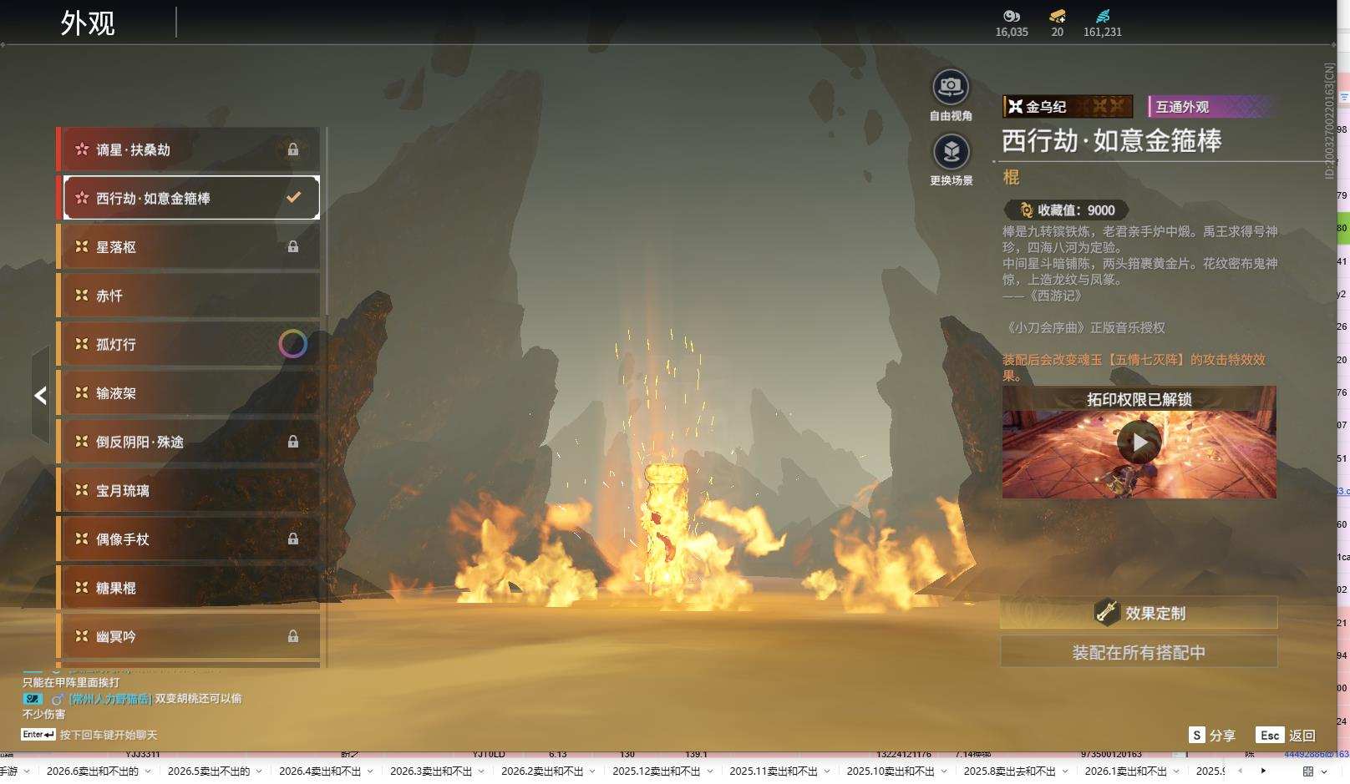This screenshot has width=1350, height=784.
Task: Switch to spreadsheet tab 2026.2卖出和不出
Action: click(542, 771)
